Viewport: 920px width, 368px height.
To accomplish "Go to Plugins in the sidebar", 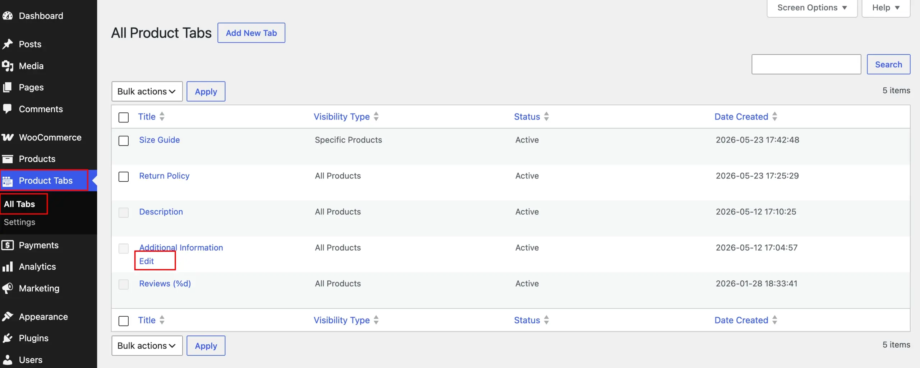I will click(33, 338).
